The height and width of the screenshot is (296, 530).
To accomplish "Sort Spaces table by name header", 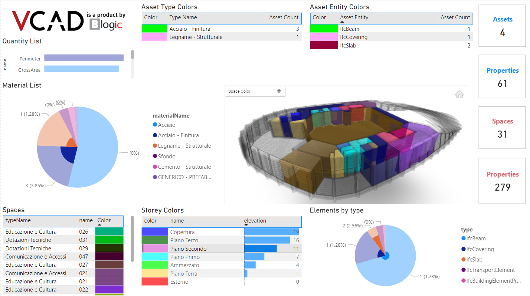I will click(86, 220).
